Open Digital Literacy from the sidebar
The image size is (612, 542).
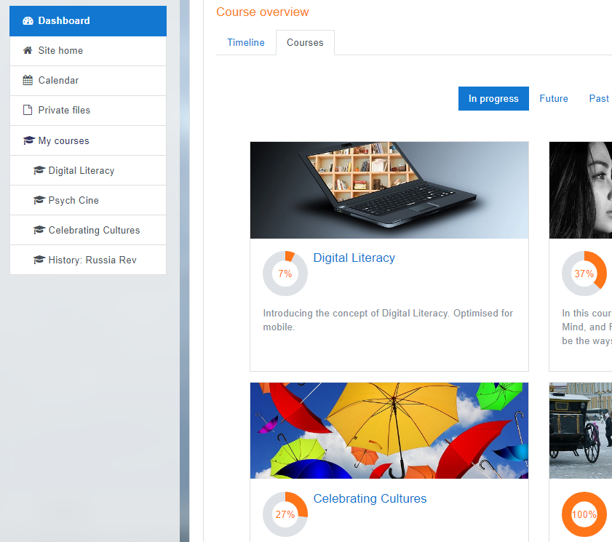point(88,170)
